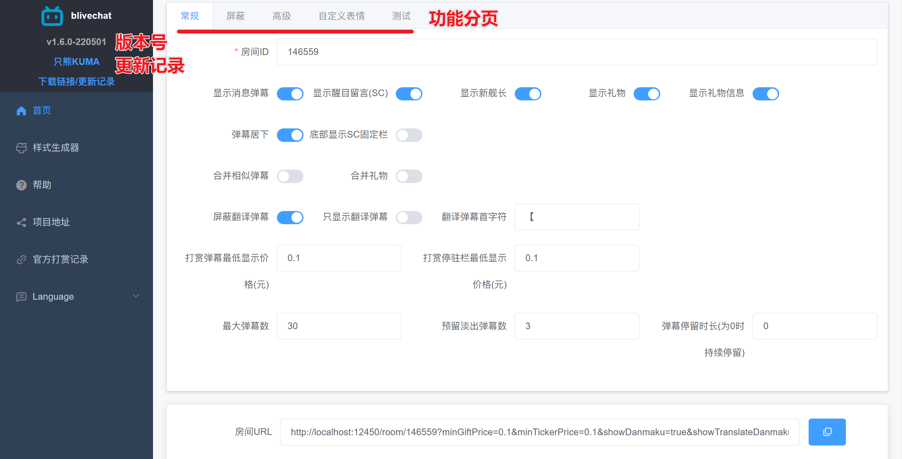Turn on 合并相似弹幕 switch

pyautogui.click(x=290, y=176)
